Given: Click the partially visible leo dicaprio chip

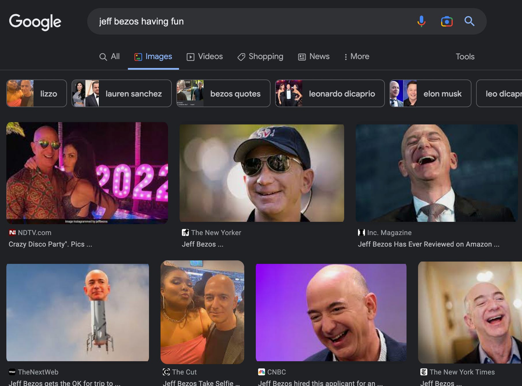Looking at the screenshot, I should (x=499, y=93).
